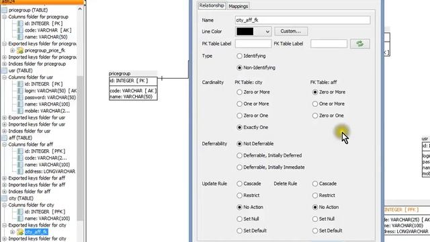This screenshot has width=430, height=242.
Task: Choose Not Deferrable option
Action: 239,144
